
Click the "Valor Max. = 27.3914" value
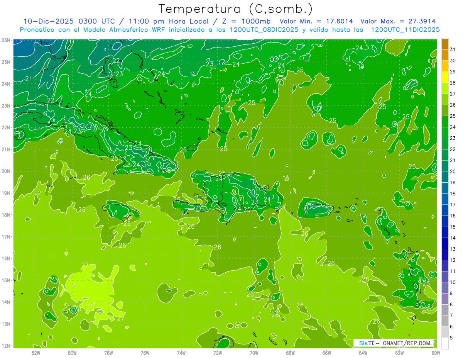pyautogui.click(x=398, y=21)
